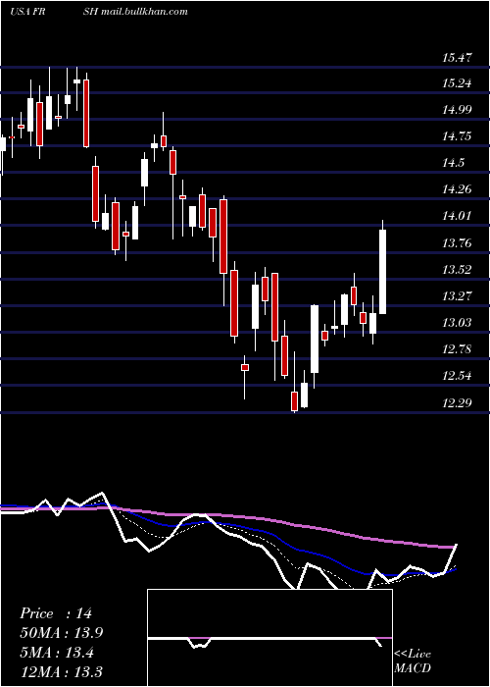Click the 14.5 price axis label
The image size is (490, 687).
click(453, 163)
